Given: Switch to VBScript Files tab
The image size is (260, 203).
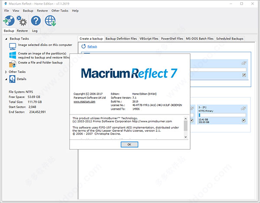Looking at the screenshot, I should tap(149, 39).
